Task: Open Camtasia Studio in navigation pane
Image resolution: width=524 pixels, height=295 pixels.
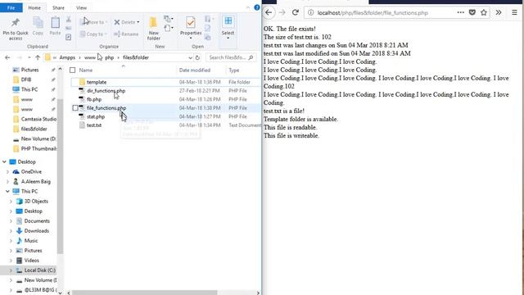Action: tap(38, 119)
